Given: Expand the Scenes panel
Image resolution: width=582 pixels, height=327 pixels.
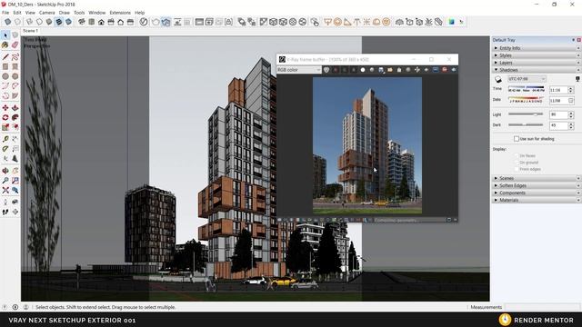Looking at the screenshot, I should [x=536, y=178].
